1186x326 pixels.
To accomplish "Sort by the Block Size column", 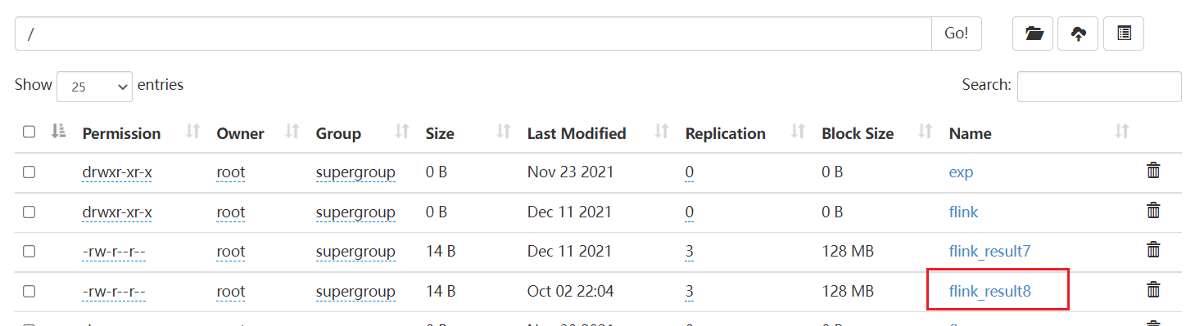I will (x=858, y=133).
